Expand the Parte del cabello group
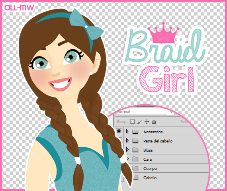Image resolution: width=227 pixels, height=191 pixels. [127, 140]
